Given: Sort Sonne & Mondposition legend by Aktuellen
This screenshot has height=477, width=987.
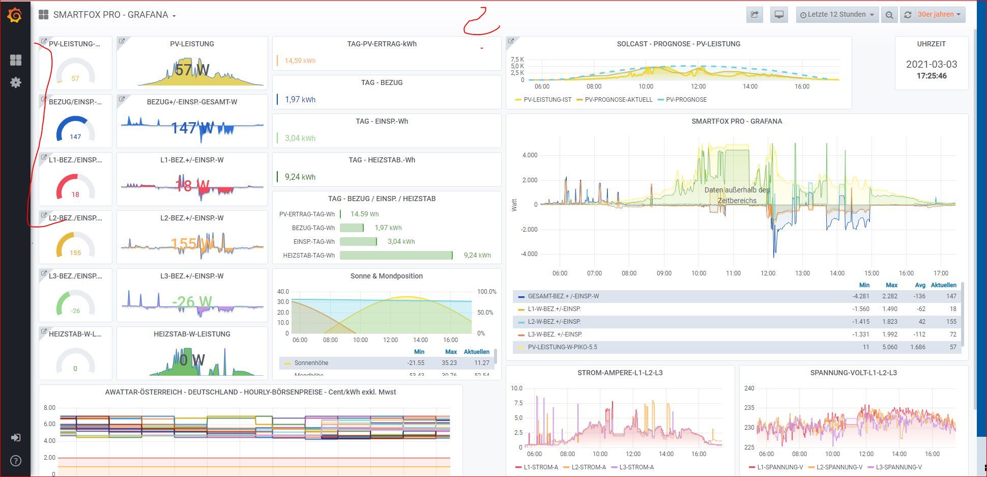Looking at the screenshot, I should (x=476, y=352).
